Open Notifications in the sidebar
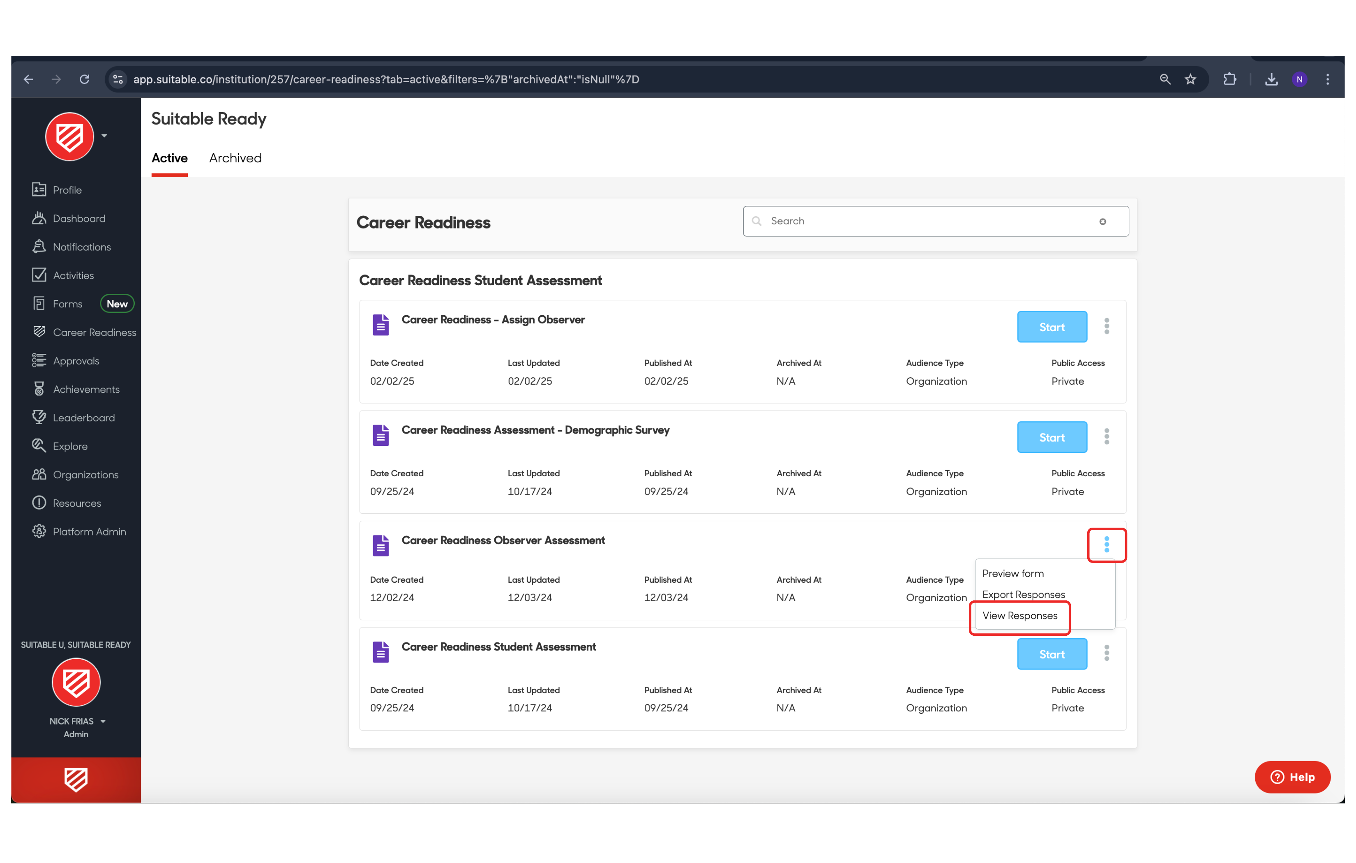 pos(71,247)
